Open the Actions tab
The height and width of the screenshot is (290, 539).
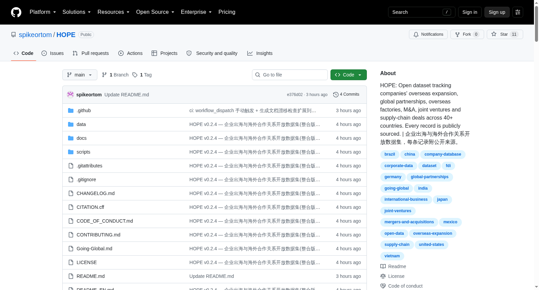pos(130,53)
